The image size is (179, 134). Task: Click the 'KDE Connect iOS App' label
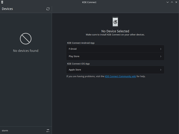tap(78, 64)
